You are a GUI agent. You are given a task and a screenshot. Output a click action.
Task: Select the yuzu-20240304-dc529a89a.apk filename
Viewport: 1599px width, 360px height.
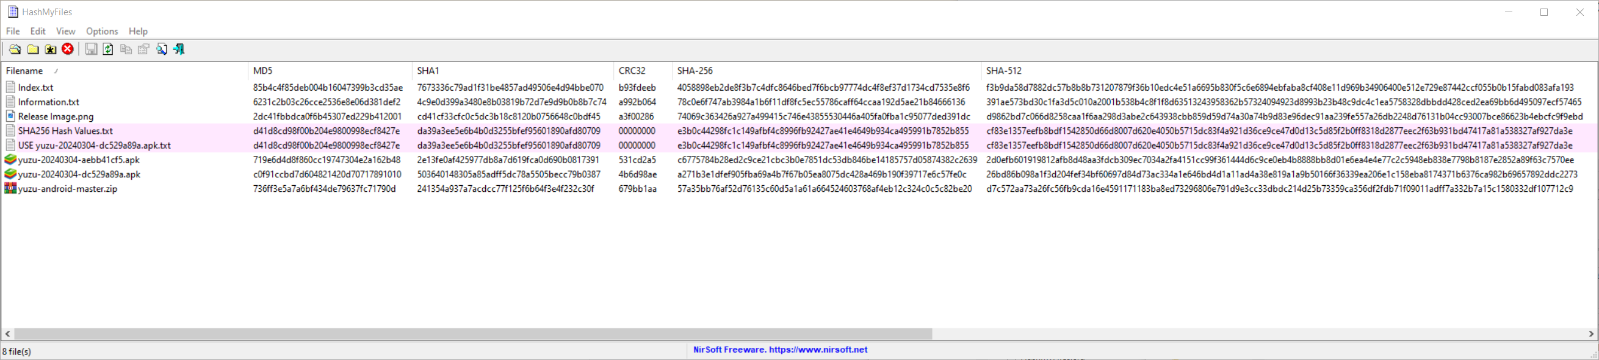pos(79,174)
